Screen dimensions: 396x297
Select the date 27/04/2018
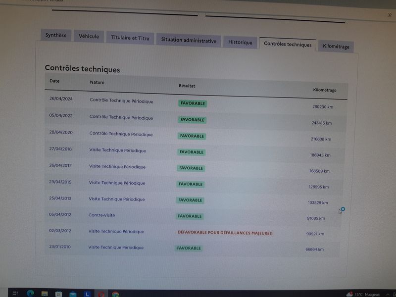[x=60, y=149]
